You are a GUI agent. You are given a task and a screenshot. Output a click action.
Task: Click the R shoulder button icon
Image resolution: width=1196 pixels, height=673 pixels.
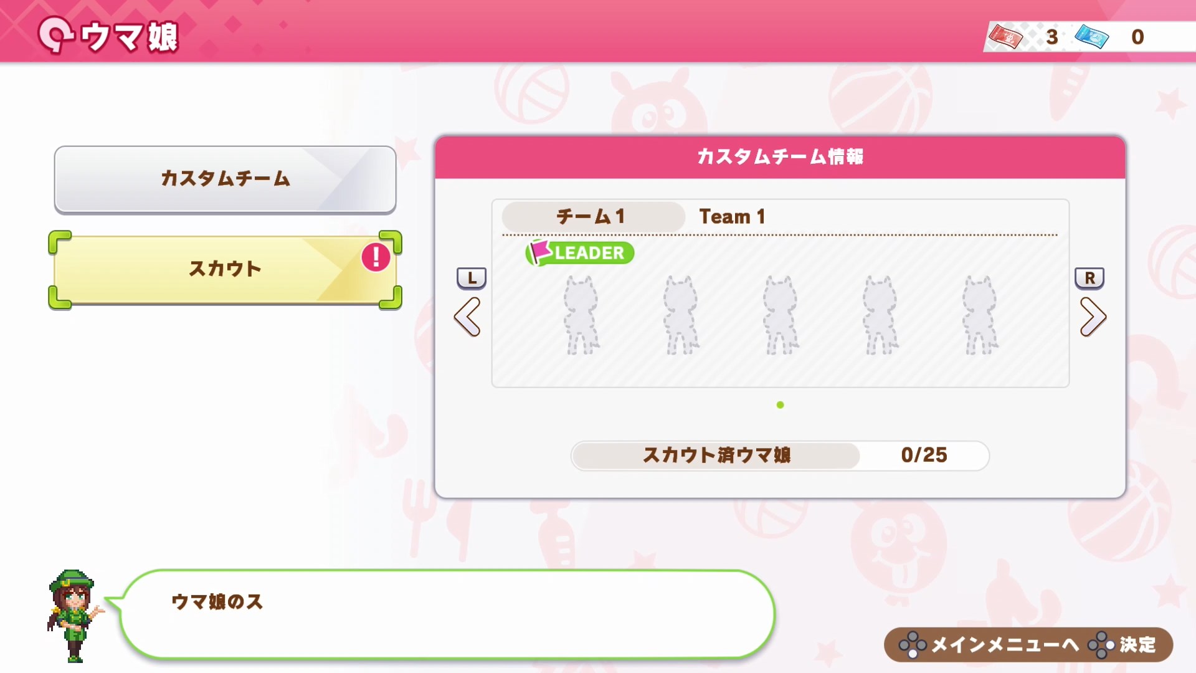click(x=1089, y=278)
